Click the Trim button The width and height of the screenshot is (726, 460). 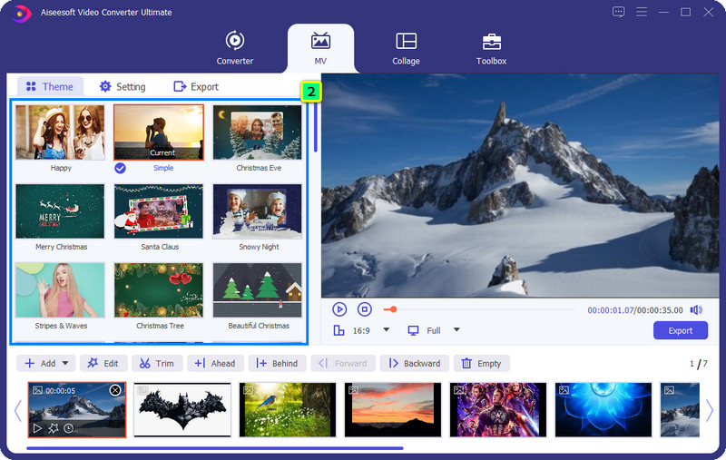tap(155, 363)
